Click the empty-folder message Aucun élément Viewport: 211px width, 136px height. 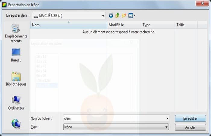click(x=119, y=32)
